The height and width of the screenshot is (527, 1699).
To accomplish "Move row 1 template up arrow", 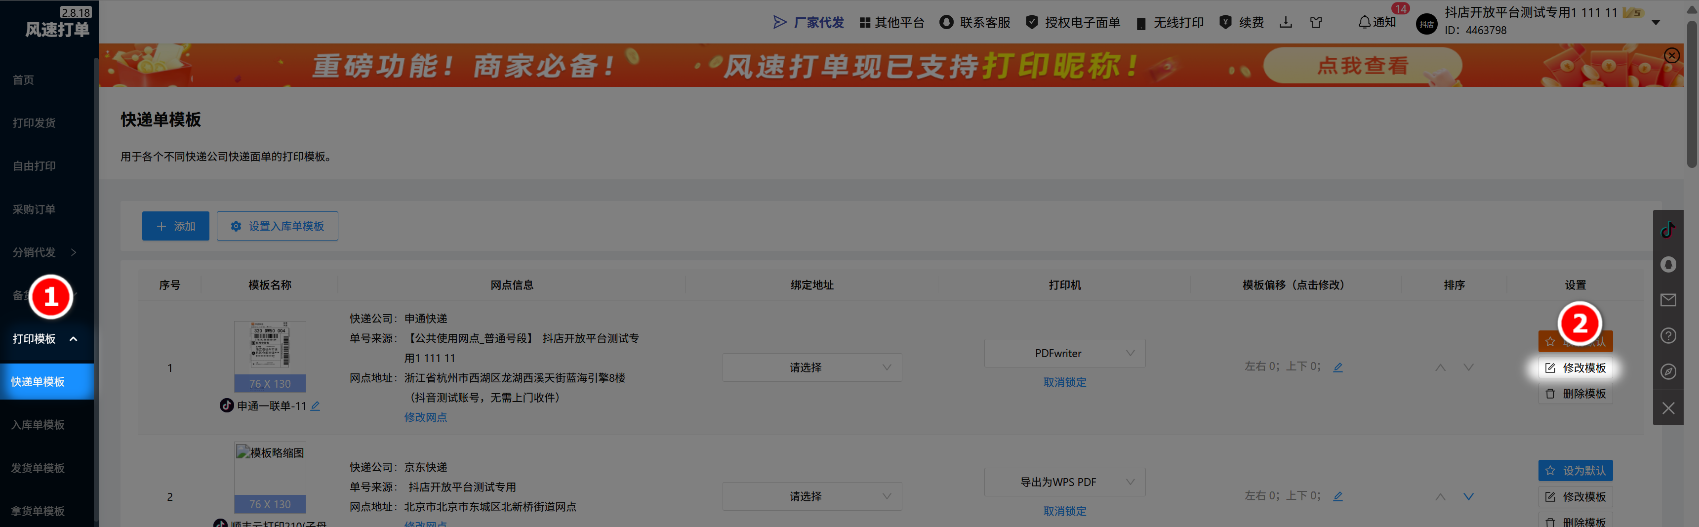I will coord(1441,366).
